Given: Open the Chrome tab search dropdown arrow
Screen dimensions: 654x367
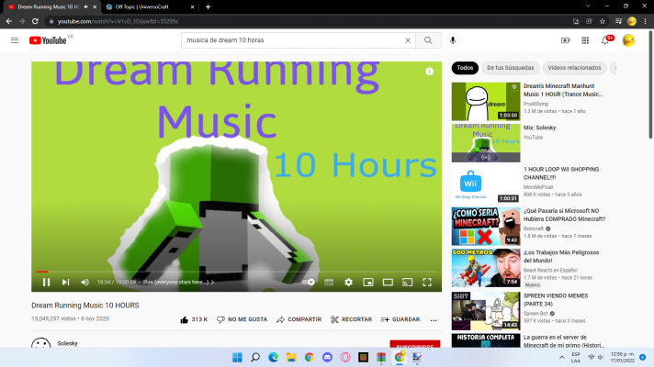Looking at the screenshot, I should 588,6.
